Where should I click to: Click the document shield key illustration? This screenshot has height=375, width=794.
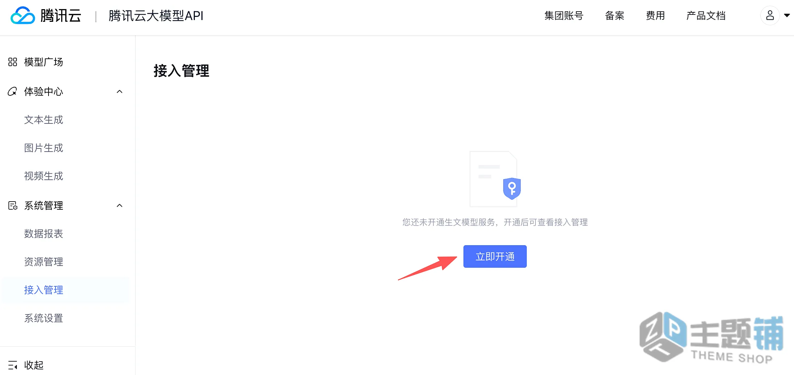495,179
